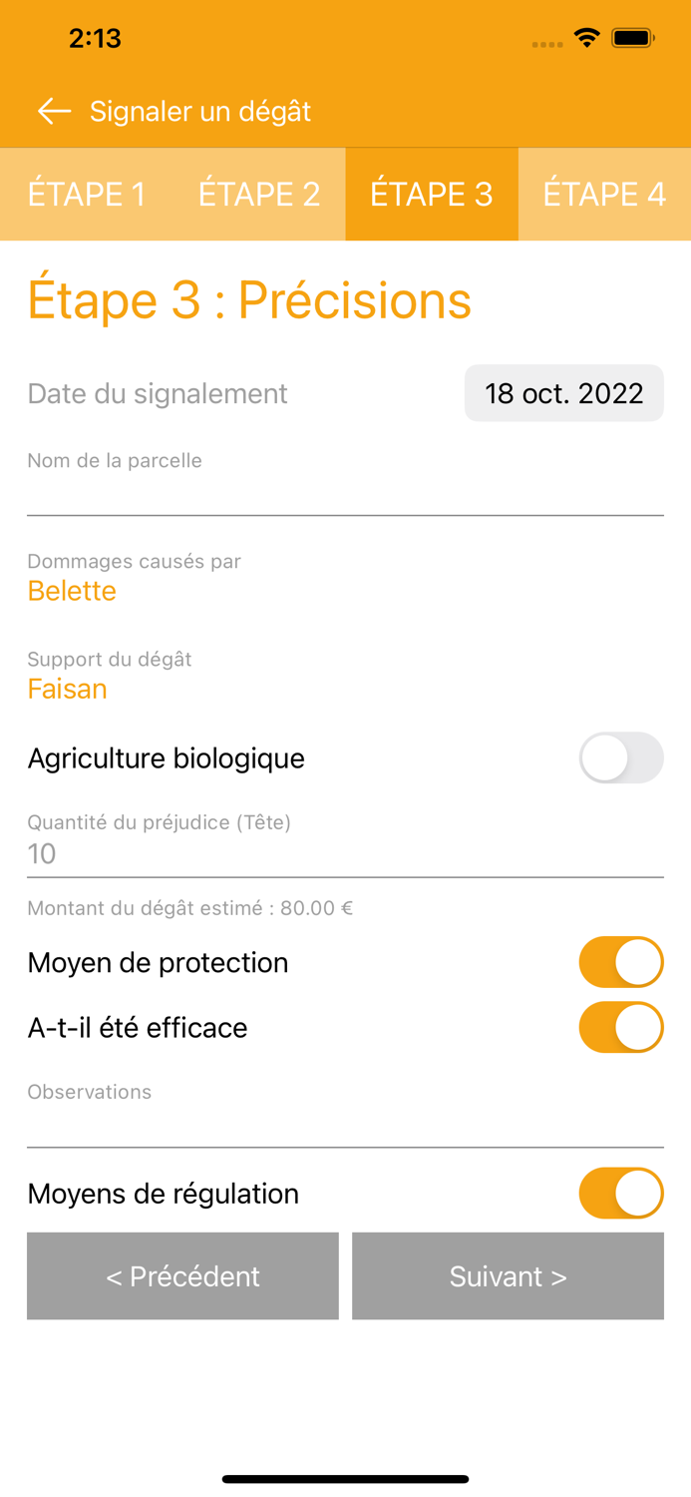Screen dimensions: 691x1497
Task: Tap the back arrow to exit damage report
Action: click(54, 111)
